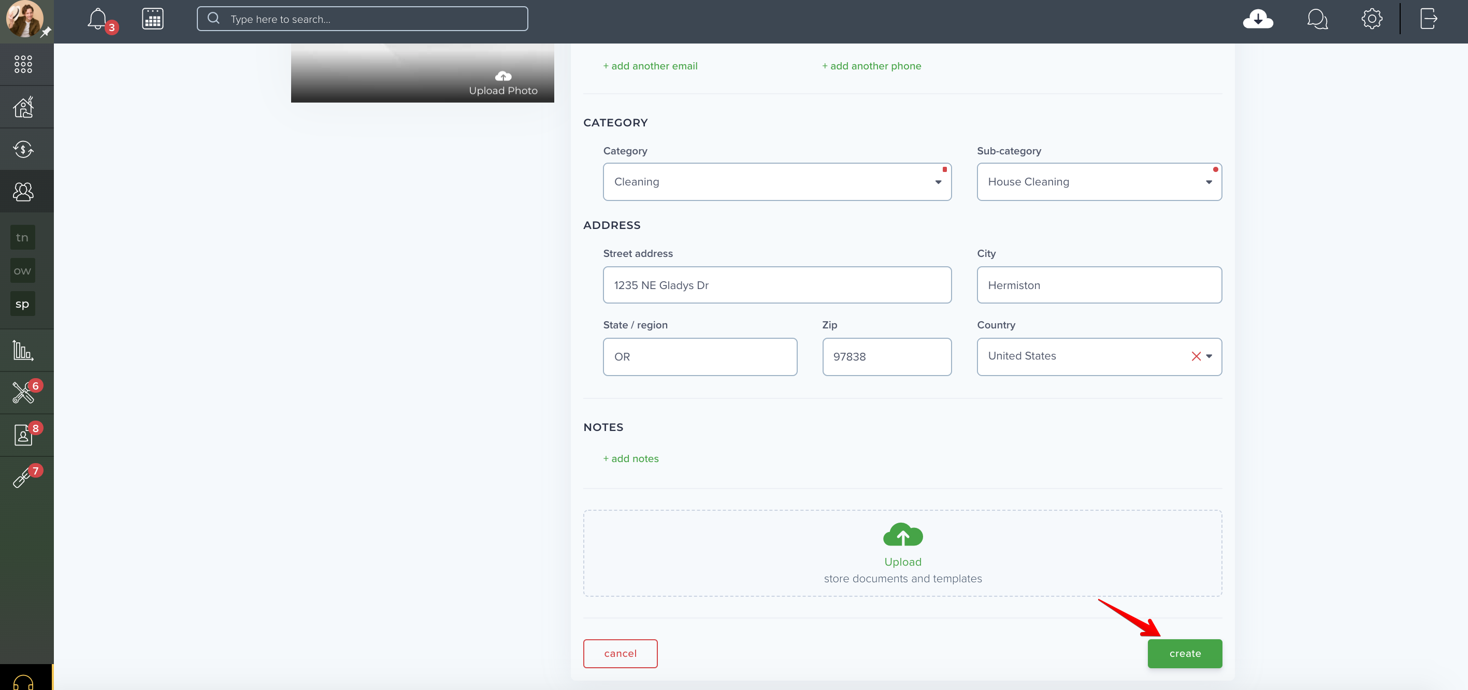Click the user profile avatar
The image size is (1468, 690).
24,19
